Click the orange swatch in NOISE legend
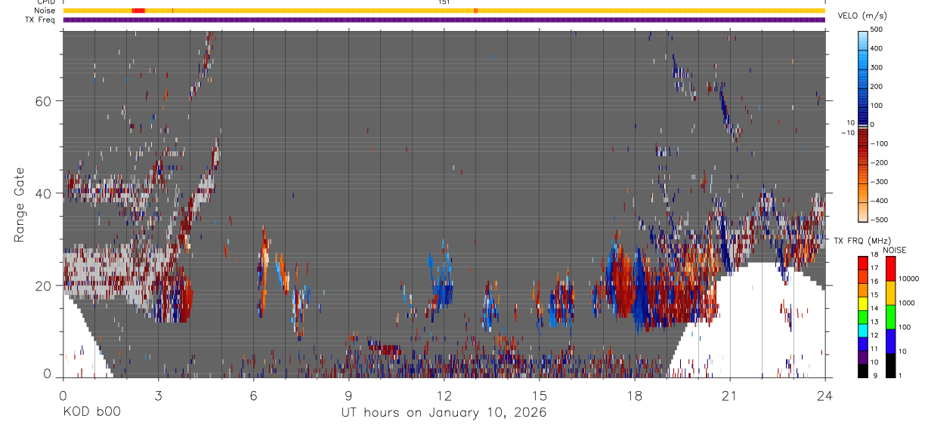928x428 pixels. [x=890, y=293]
